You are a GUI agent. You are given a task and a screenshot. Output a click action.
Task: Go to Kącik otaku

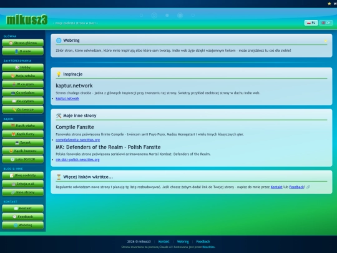coord(23,126)
